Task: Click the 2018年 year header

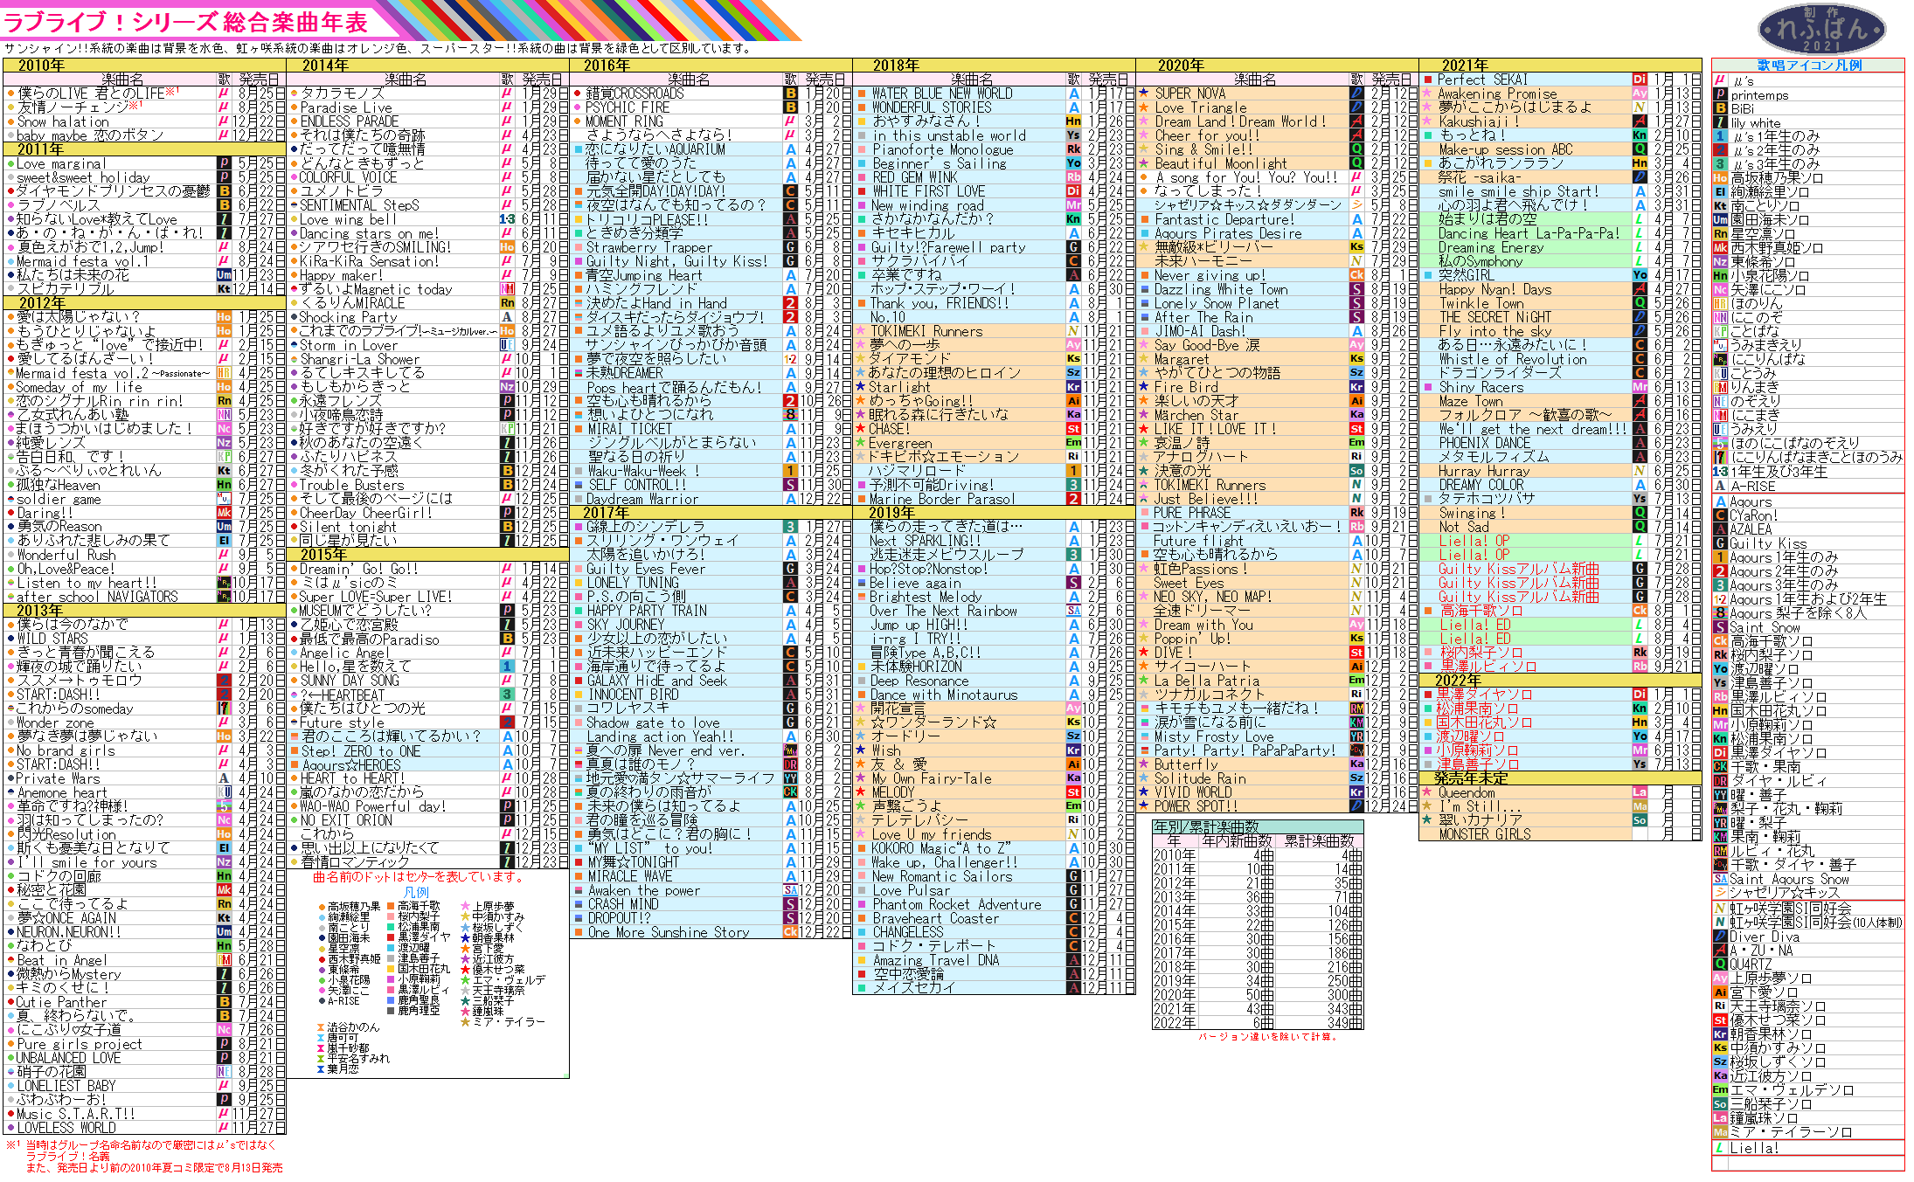Action: point(994,66)
